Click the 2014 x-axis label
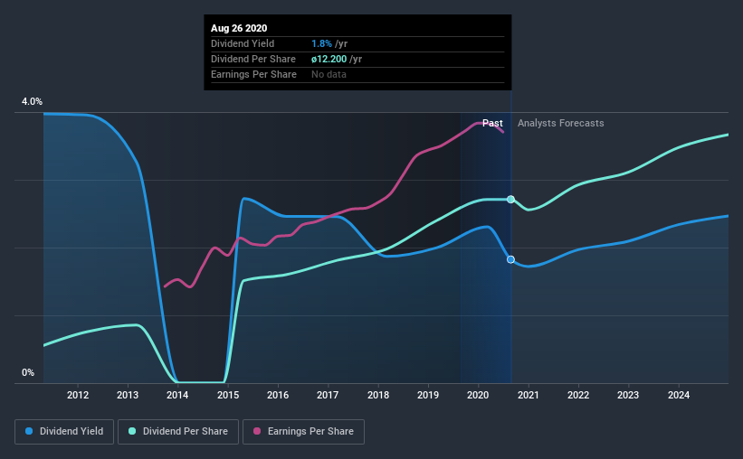This screenshot has width=743, height=459. [177, 395]
